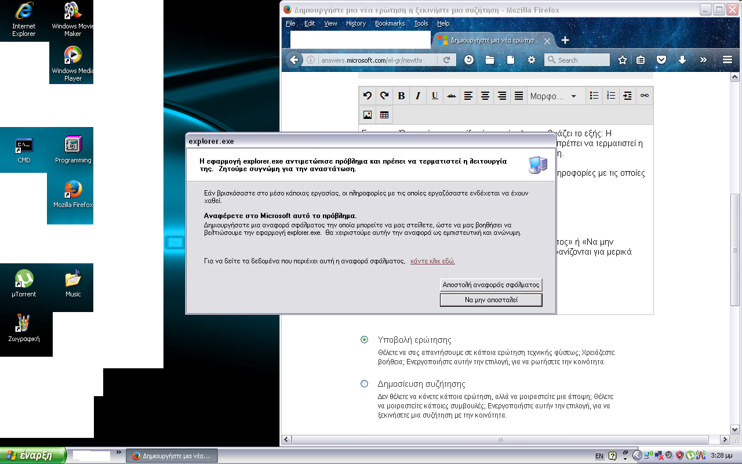Go back with Firefox's back arrow
The height and width of the screenshot is (464, 742).
click(x=294, y=60)
